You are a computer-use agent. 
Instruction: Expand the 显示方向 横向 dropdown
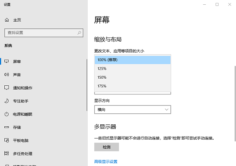pos(133,109)
